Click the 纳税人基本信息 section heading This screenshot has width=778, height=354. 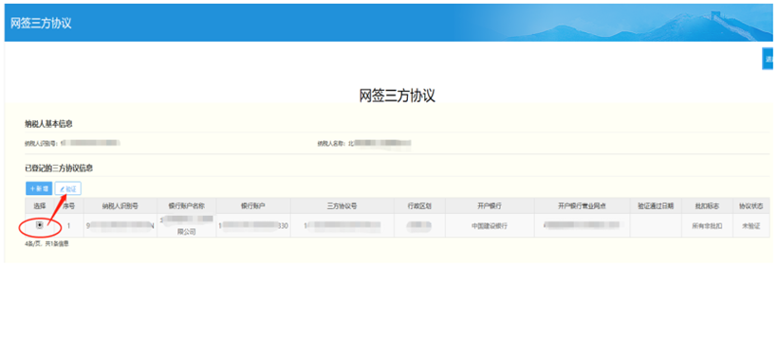pyautogui.click(x=48, y=124)
